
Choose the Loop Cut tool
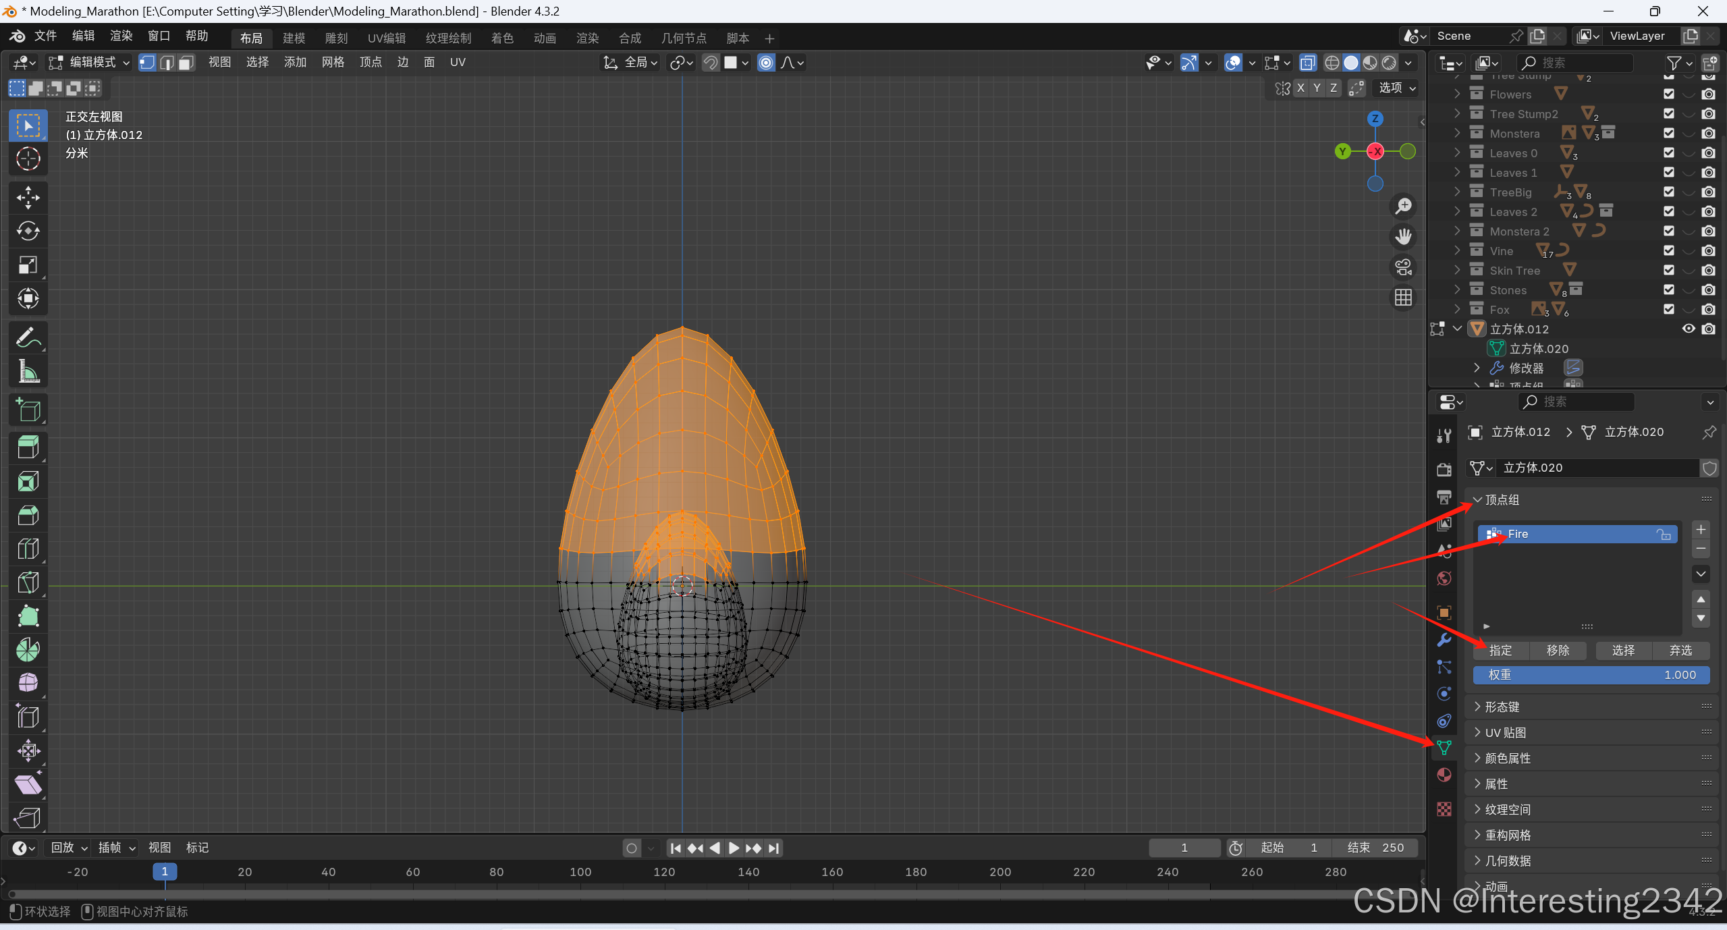[x=28, y=549]
